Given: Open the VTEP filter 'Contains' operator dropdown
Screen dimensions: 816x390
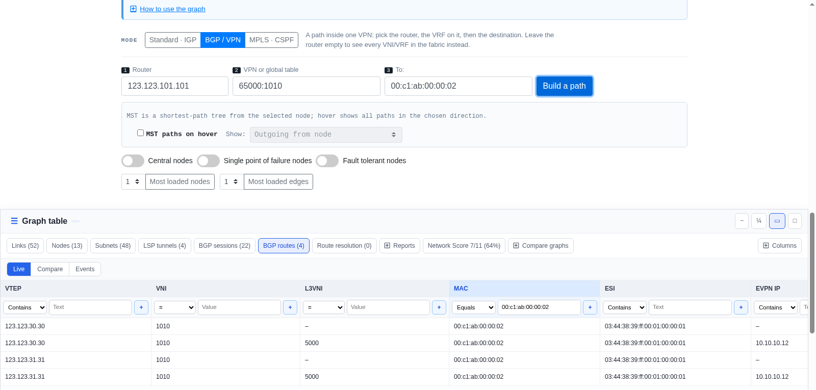Looking at the screenshot, I should click(x=25, y=307).
